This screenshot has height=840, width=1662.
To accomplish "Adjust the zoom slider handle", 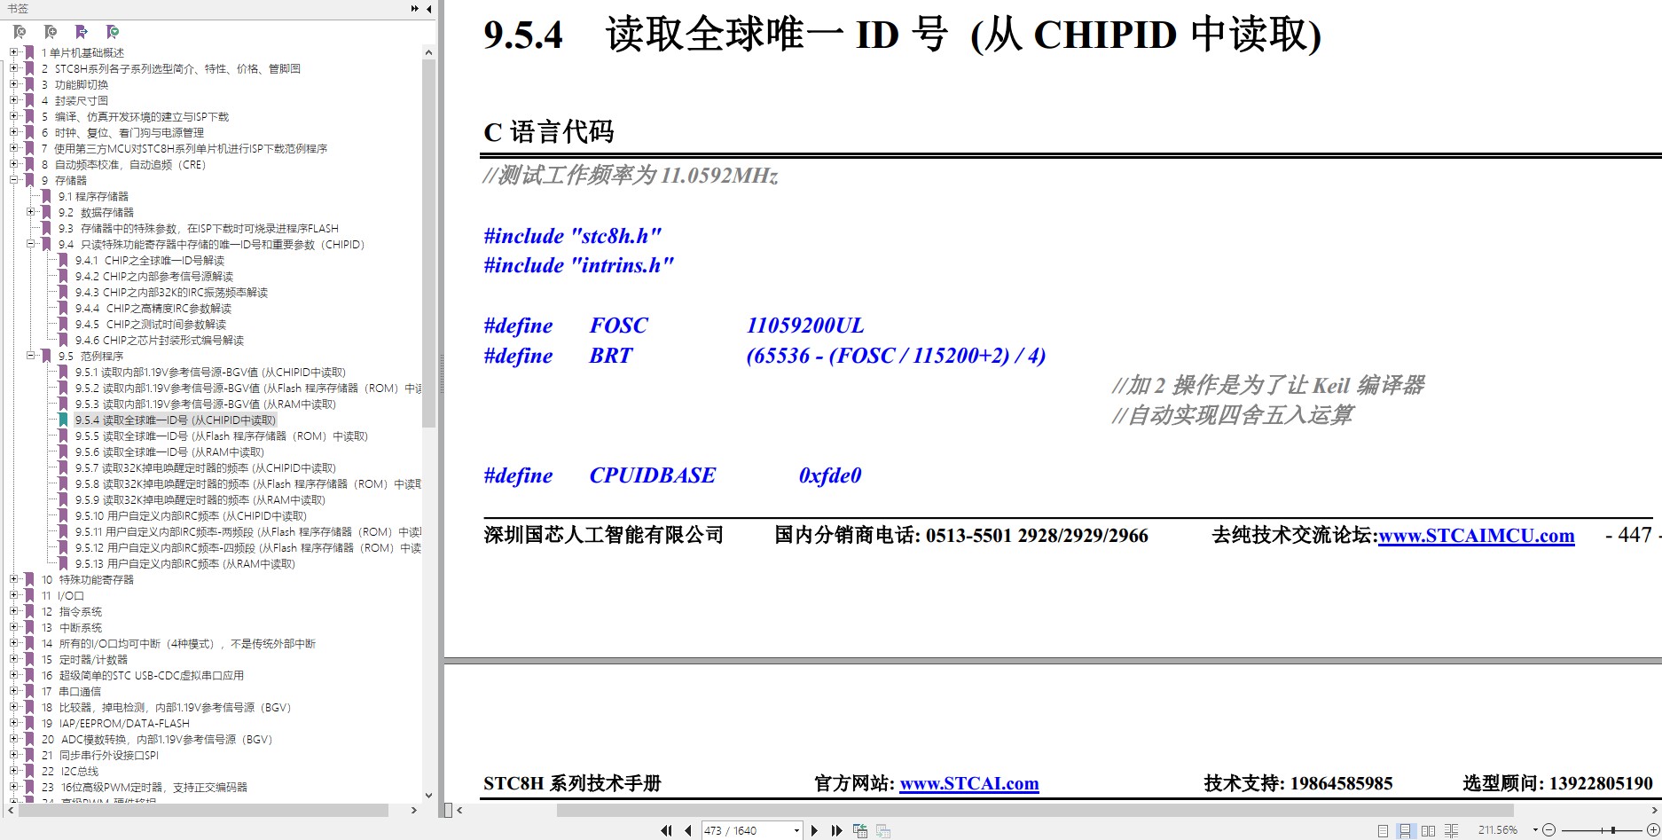I will click(x=1613, y=830).
